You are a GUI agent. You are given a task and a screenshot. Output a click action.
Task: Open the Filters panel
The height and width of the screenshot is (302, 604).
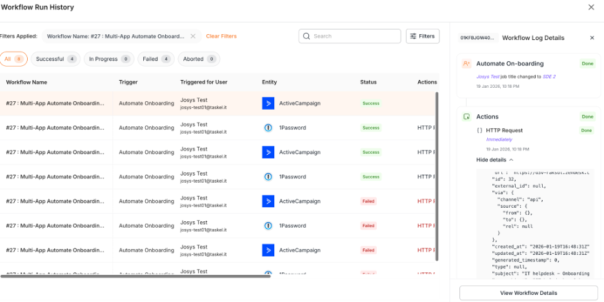coord(422,36)
